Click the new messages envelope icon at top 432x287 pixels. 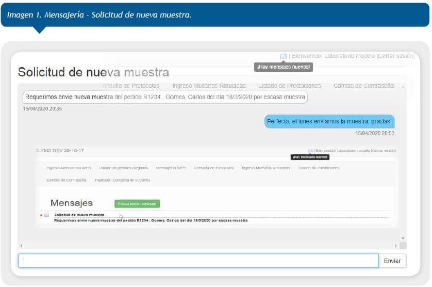[x=284, y=56]
